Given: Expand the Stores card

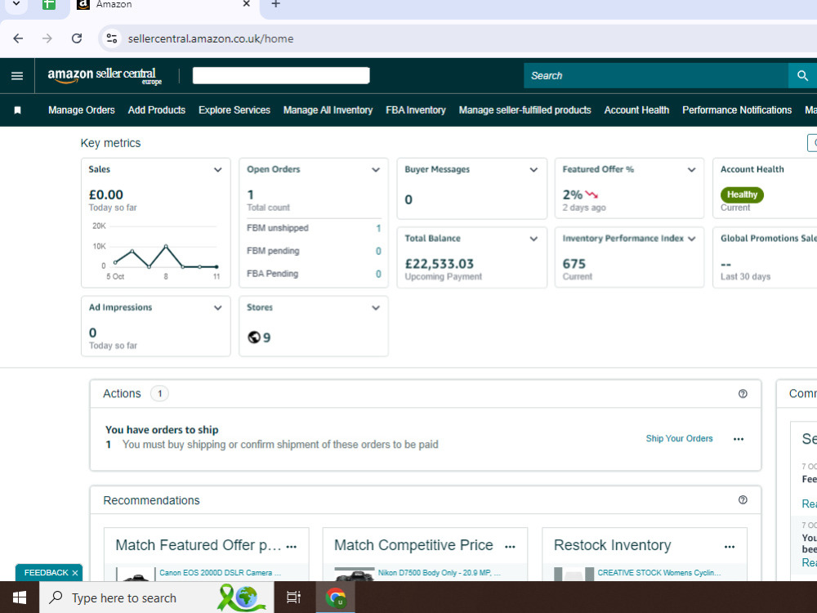Looking at the screenshot, I should pos(376,308).
